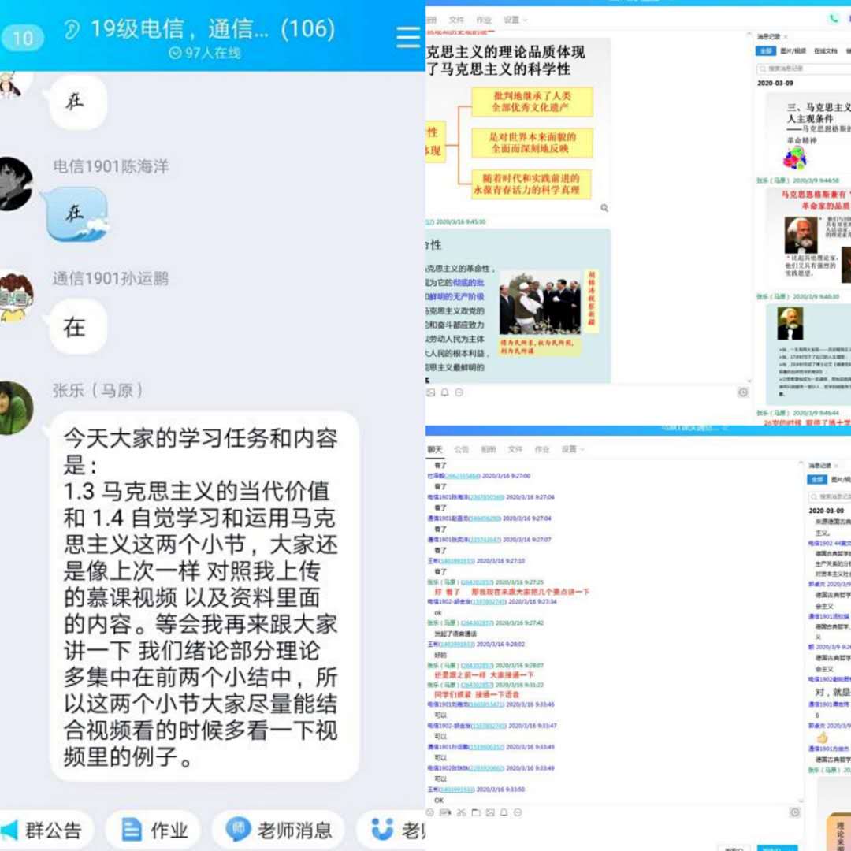
Task: Click the blue send button in lower window
Action: tap(777, 848)
